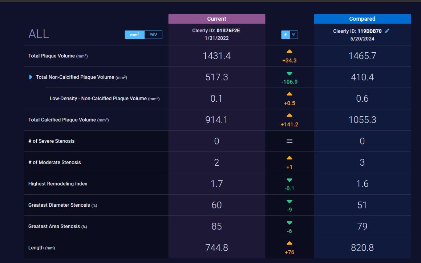Expand Total Non-Calcified Plaque Volume row

(x=31, y=77)
